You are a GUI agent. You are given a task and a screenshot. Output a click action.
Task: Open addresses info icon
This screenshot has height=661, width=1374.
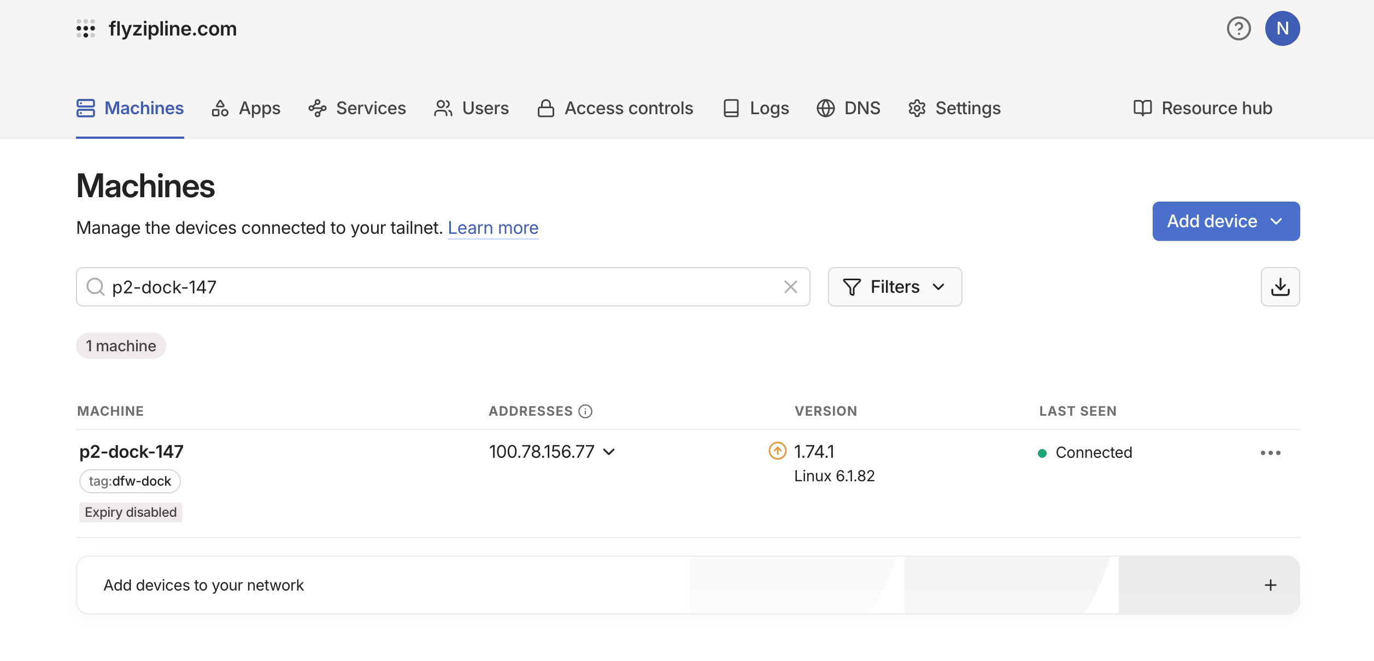pos(585,411)
